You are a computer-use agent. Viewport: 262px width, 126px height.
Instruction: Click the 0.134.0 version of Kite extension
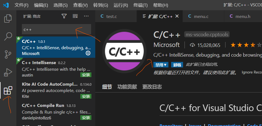point(86,84)
